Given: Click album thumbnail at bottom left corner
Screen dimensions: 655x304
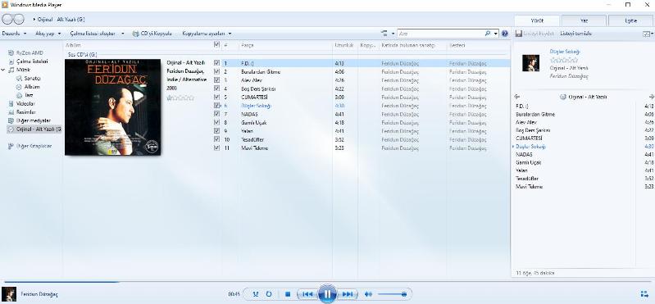Looking at the screenshot, I should coord(9,294).
